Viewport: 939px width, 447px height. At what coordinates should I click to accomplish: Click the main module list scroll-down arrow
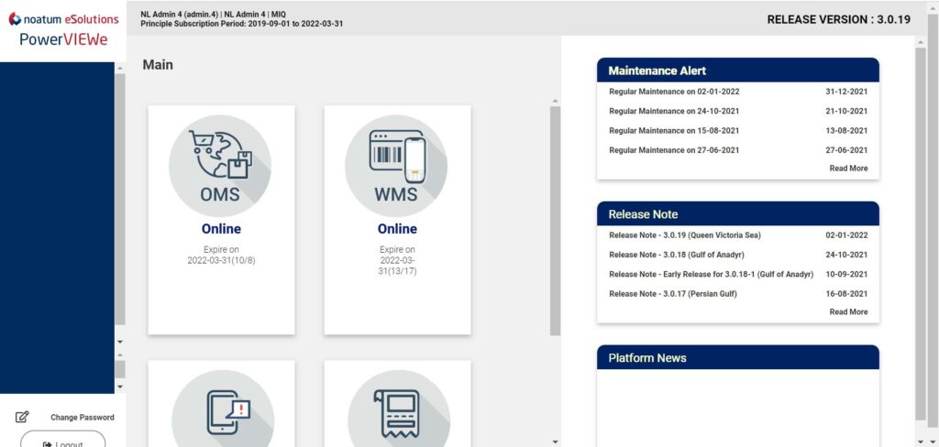(555, 442)
